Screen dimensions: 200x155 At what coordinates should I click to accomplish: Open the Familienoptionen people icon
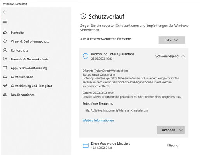5,95
